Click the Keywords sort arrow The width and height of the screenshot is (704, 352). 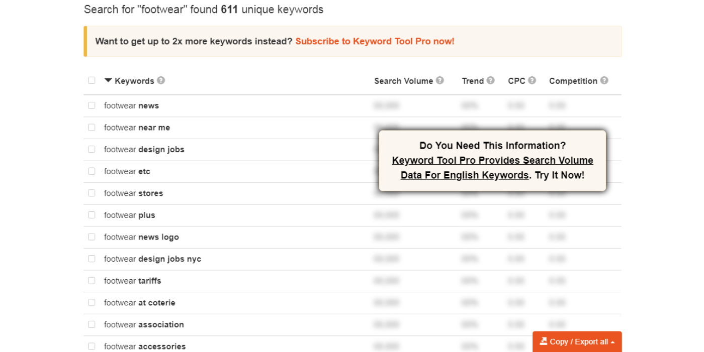pyautogui.click(x=108, y=80)
